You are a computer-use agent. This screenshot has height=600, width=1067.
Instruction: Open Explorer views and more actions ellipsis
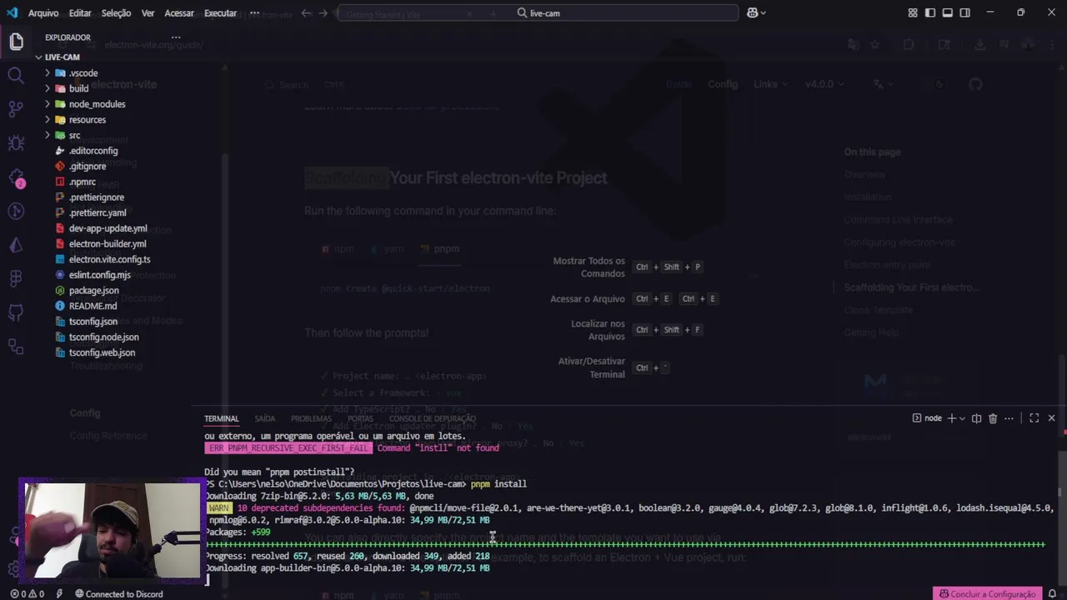coord(176,37)
